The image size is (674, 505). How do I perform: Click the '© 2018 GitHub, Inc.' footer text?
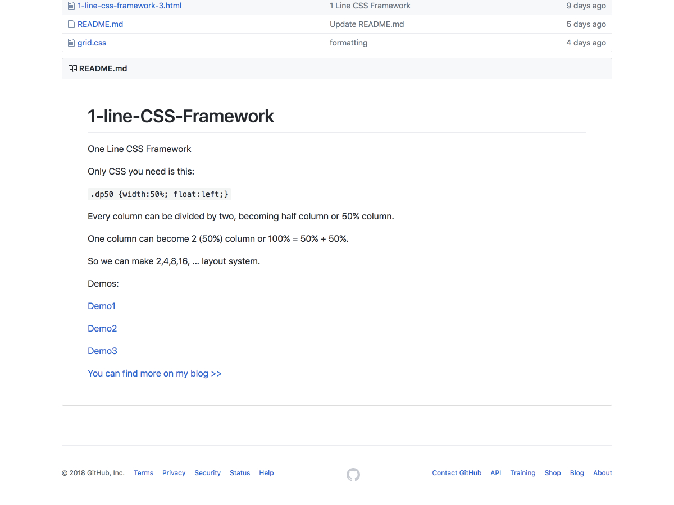[x=93, y=473]
